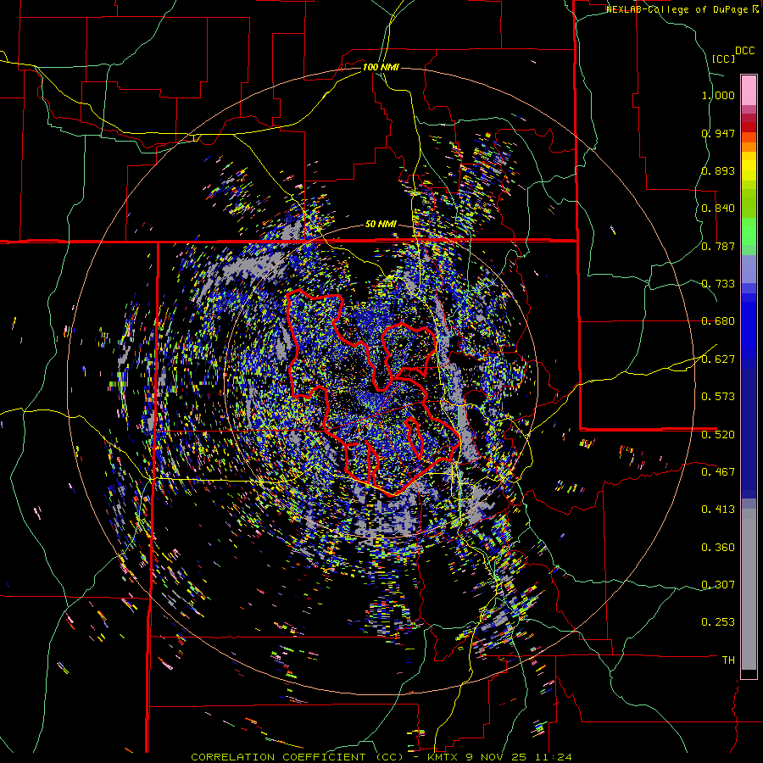Click the 100 NMI range ring label
The image size is (763, 763).
[381, 67]
